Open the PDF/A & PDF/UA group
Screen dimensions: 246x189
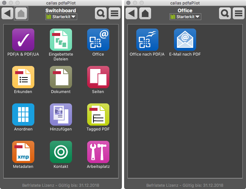pos(23,40)
